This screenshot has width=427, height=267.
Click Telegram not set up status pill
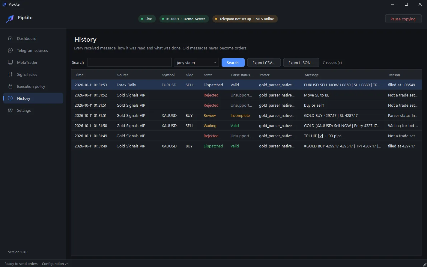pyautogui.click(x=245, y=19)
